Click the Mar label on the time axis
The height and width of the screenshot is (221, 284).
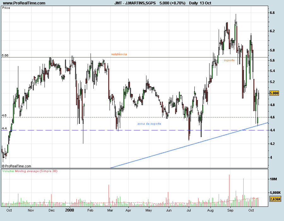point(110,210)
